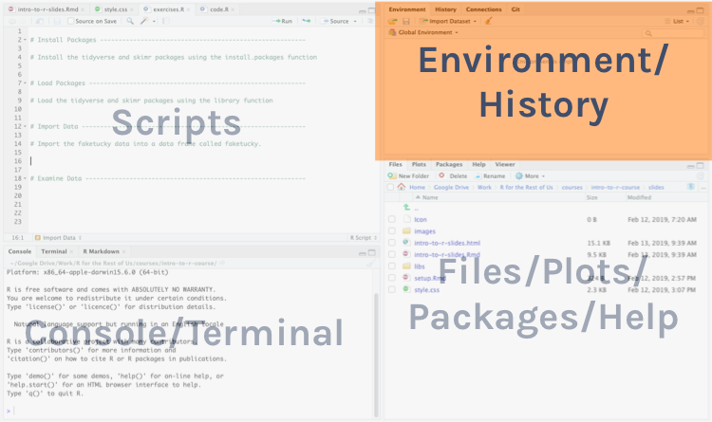Close the code.R tab with its x
The image size is (712, 422).
pos(233,9)
